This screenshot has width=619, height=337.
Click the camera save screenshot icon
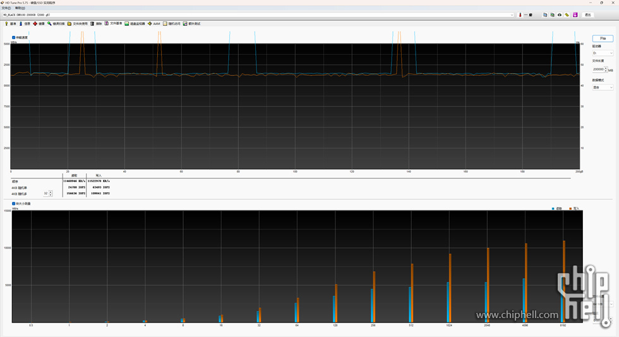pos(560,15)
